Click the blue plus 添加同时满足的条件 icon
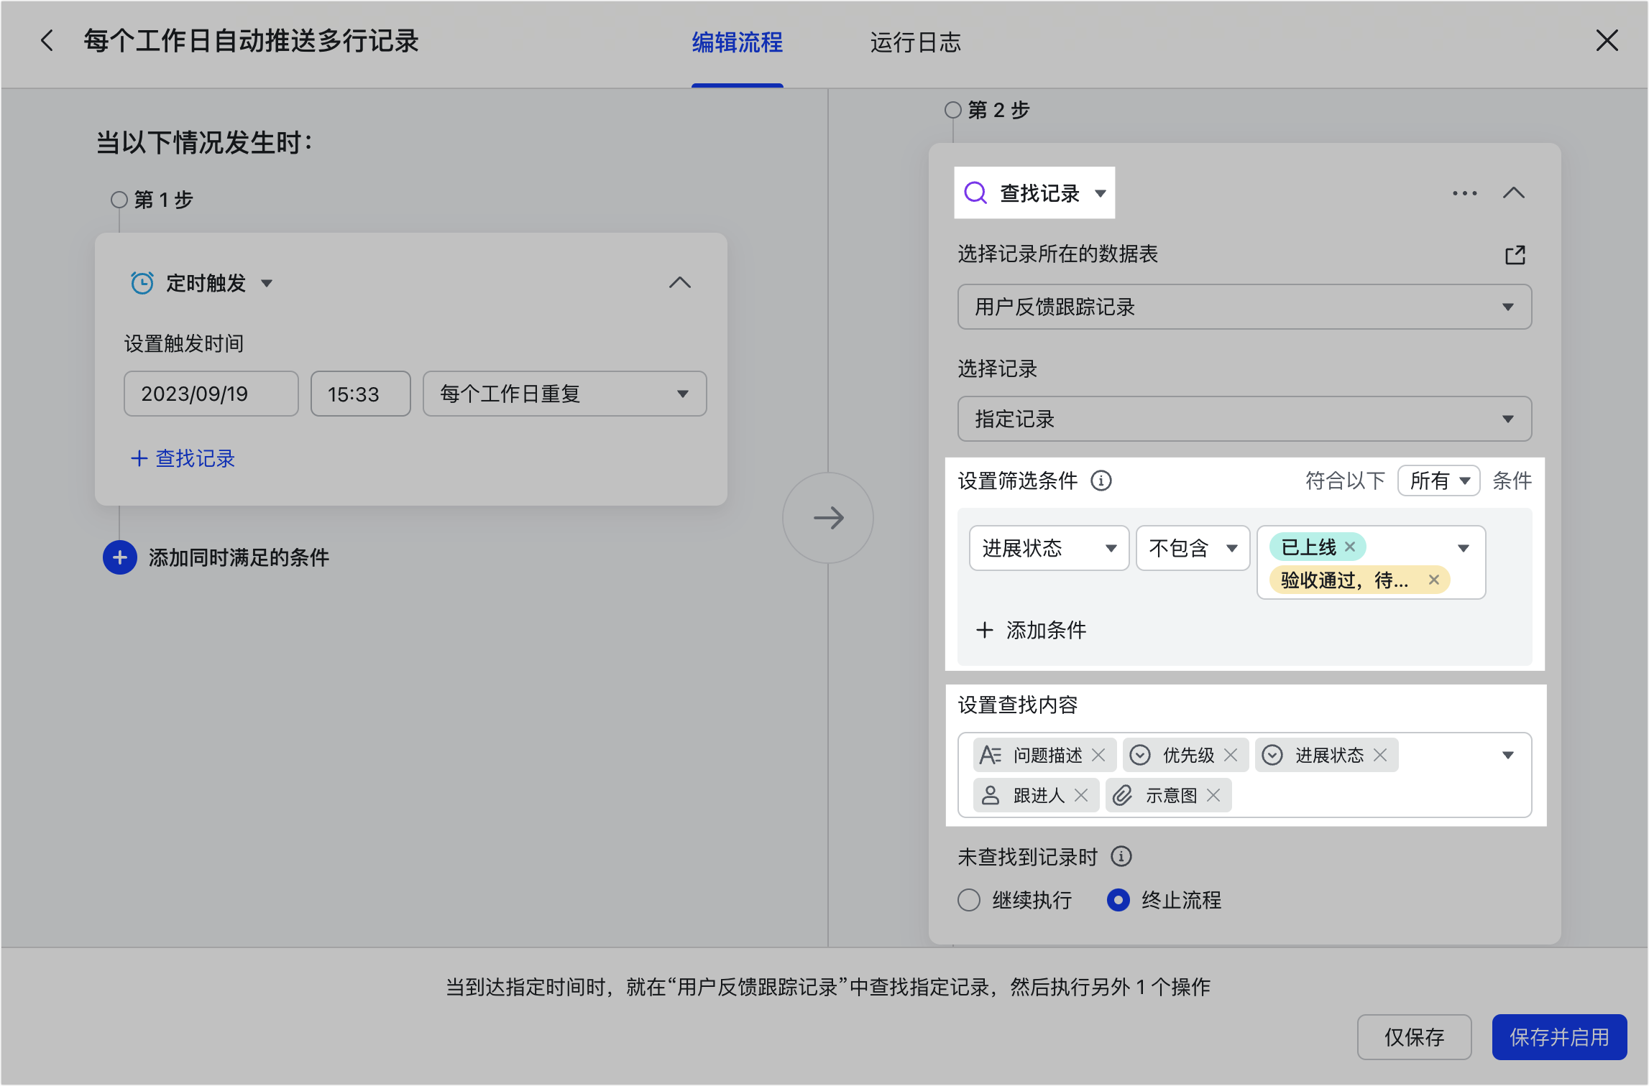 click(x=120, y=557)
